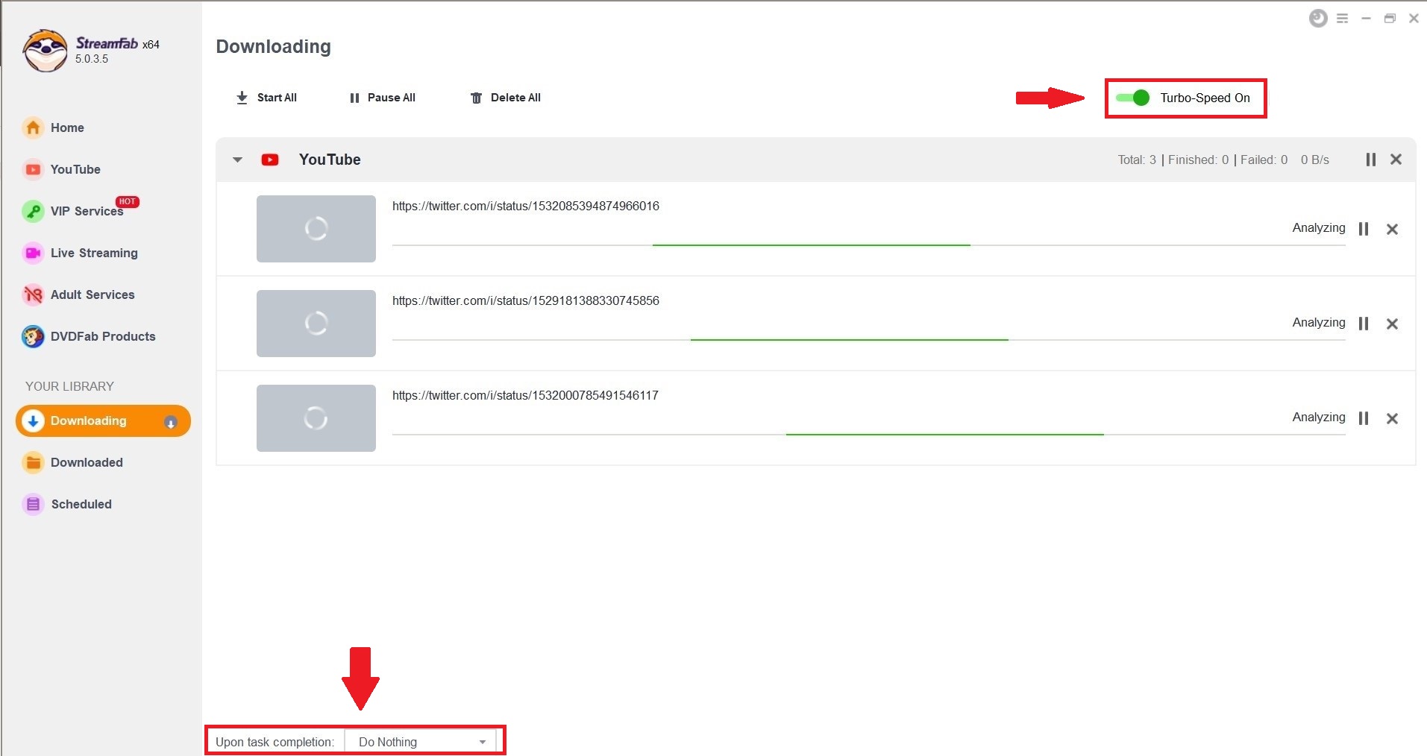The width and height of the screenshot is (1427, 756).
Task: Click progress bar of 1532085394874966016 task
Action: point(869,245)
